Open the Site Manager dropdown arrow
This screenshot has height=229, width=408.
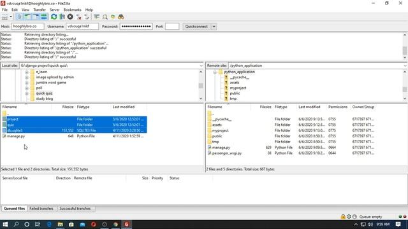[11, 17]
